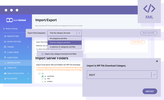Select 'A selection of categories and files'

click(65, 47)
